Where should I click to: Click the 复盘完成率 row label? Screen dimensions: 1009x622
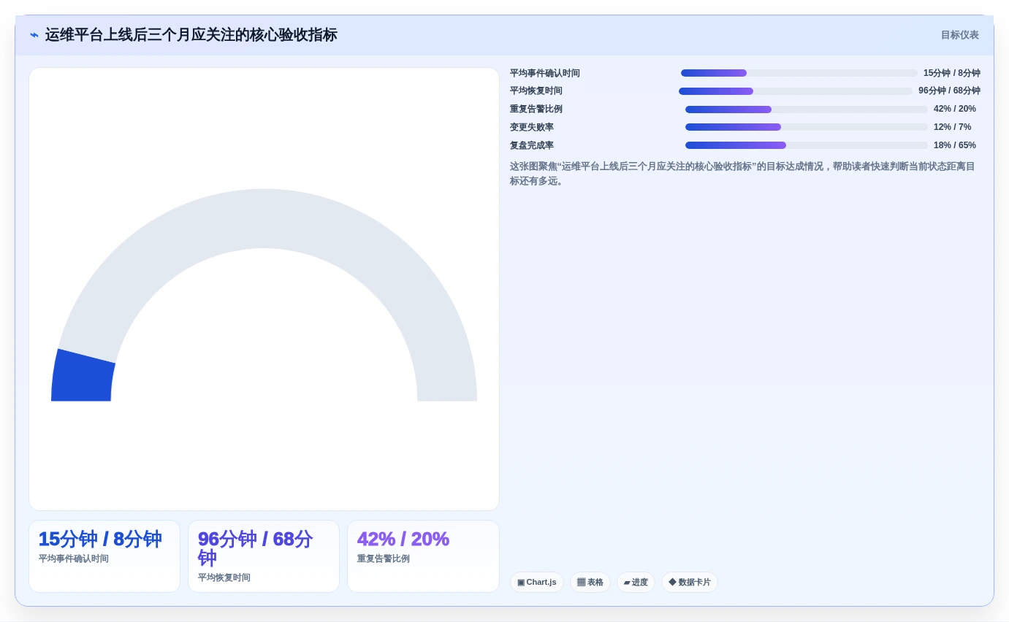coord(532,145)
